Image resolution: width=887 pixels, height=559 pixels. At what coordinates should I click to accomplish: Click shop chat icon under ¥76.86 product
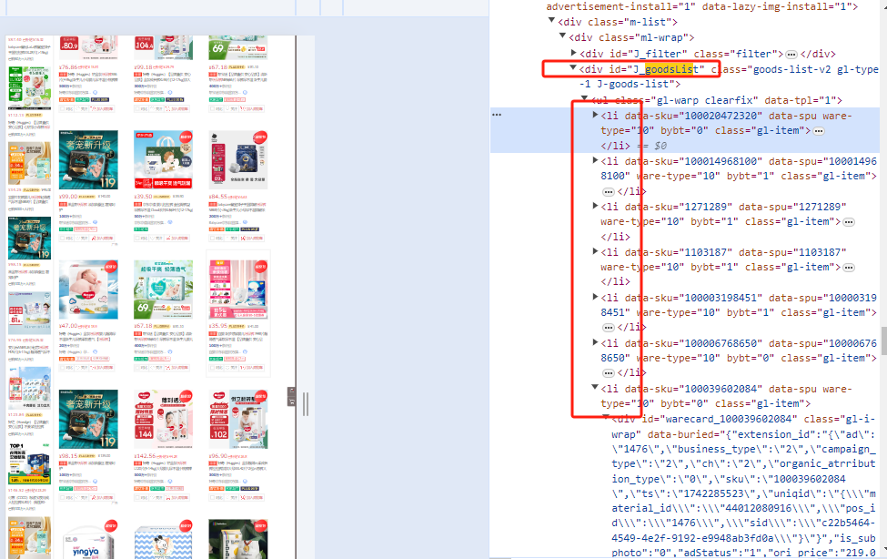(x=95, y=92)
